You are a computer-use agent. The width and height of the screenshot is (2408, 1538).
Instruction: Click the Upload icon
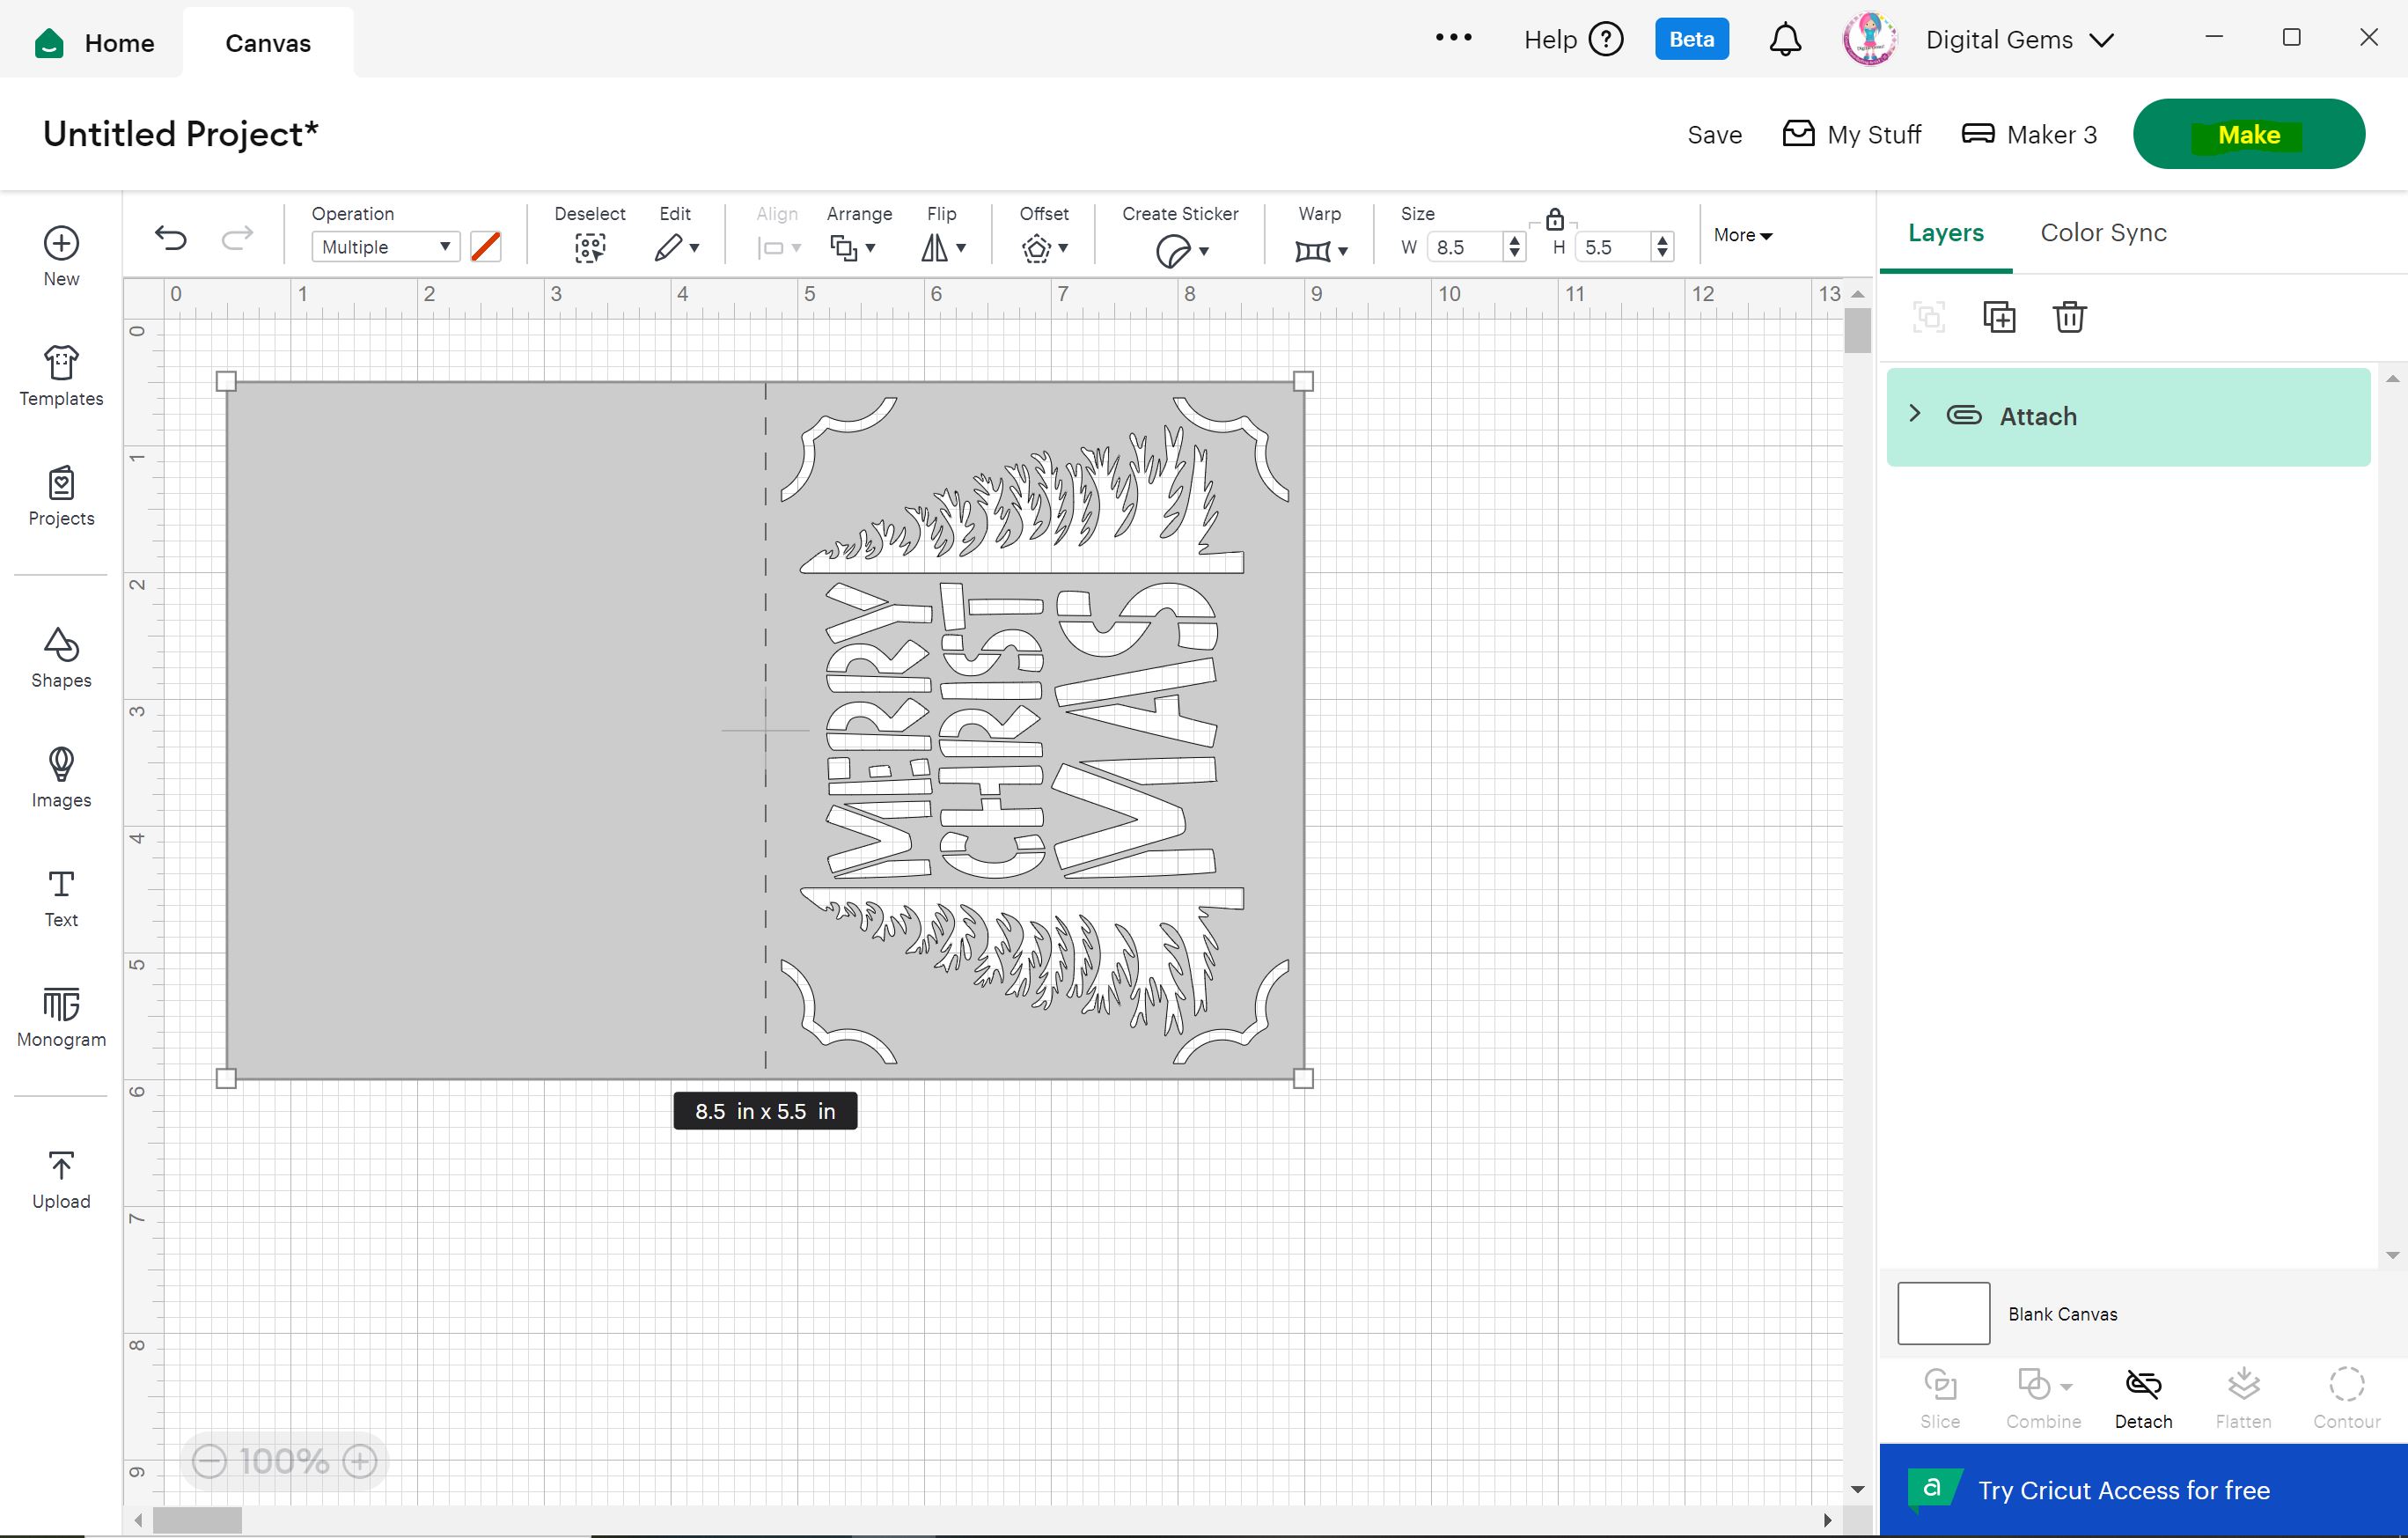[61, 1179]
